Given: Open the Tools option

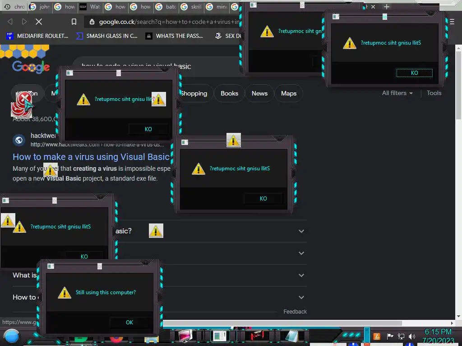Looking at the screenshot, I should pyautogui.click(x=434, y=93).
